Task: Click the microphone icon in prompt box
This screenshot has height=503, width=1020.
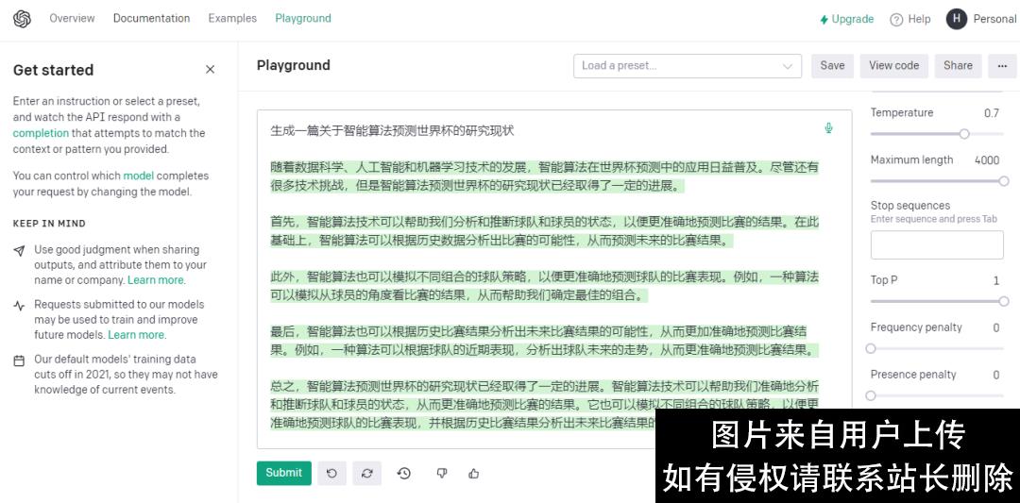Action: coord(828,128)
